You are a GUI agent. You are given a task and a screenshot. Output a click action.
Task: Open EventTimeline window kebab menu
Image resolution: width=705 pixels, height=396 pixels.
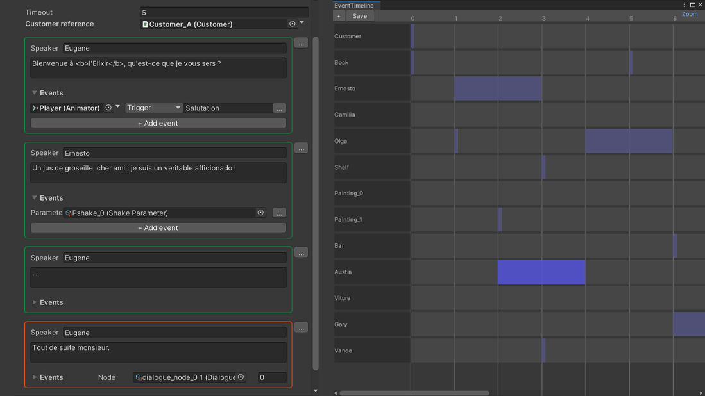tap(684, 5)
